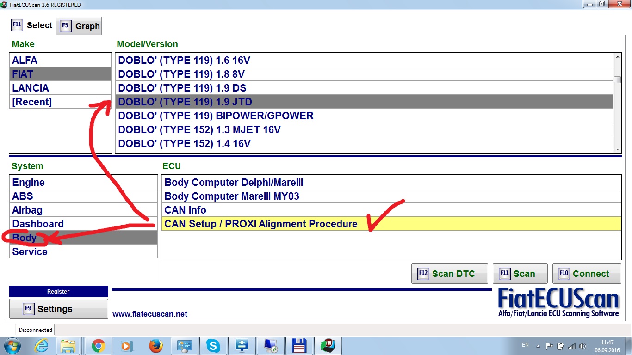This screenshot has width=632, height=355.
Task: Click the volume speaker tray icon
Action: tap(582, 346)
